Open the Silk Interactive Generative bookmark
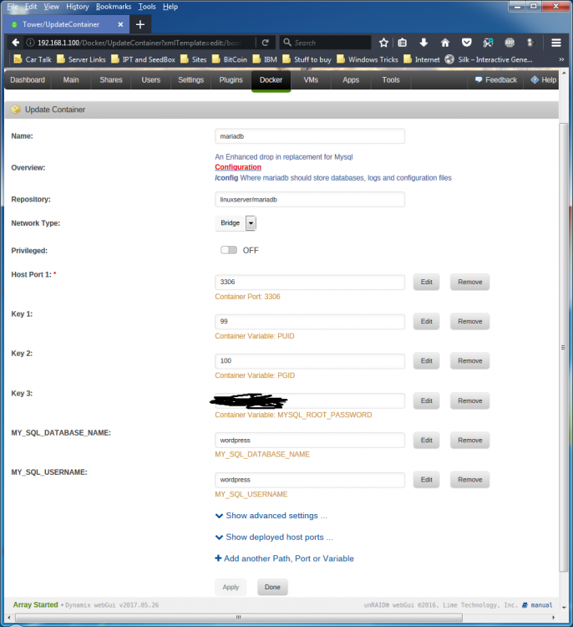573x627 pixels. [x=489, y=59]
